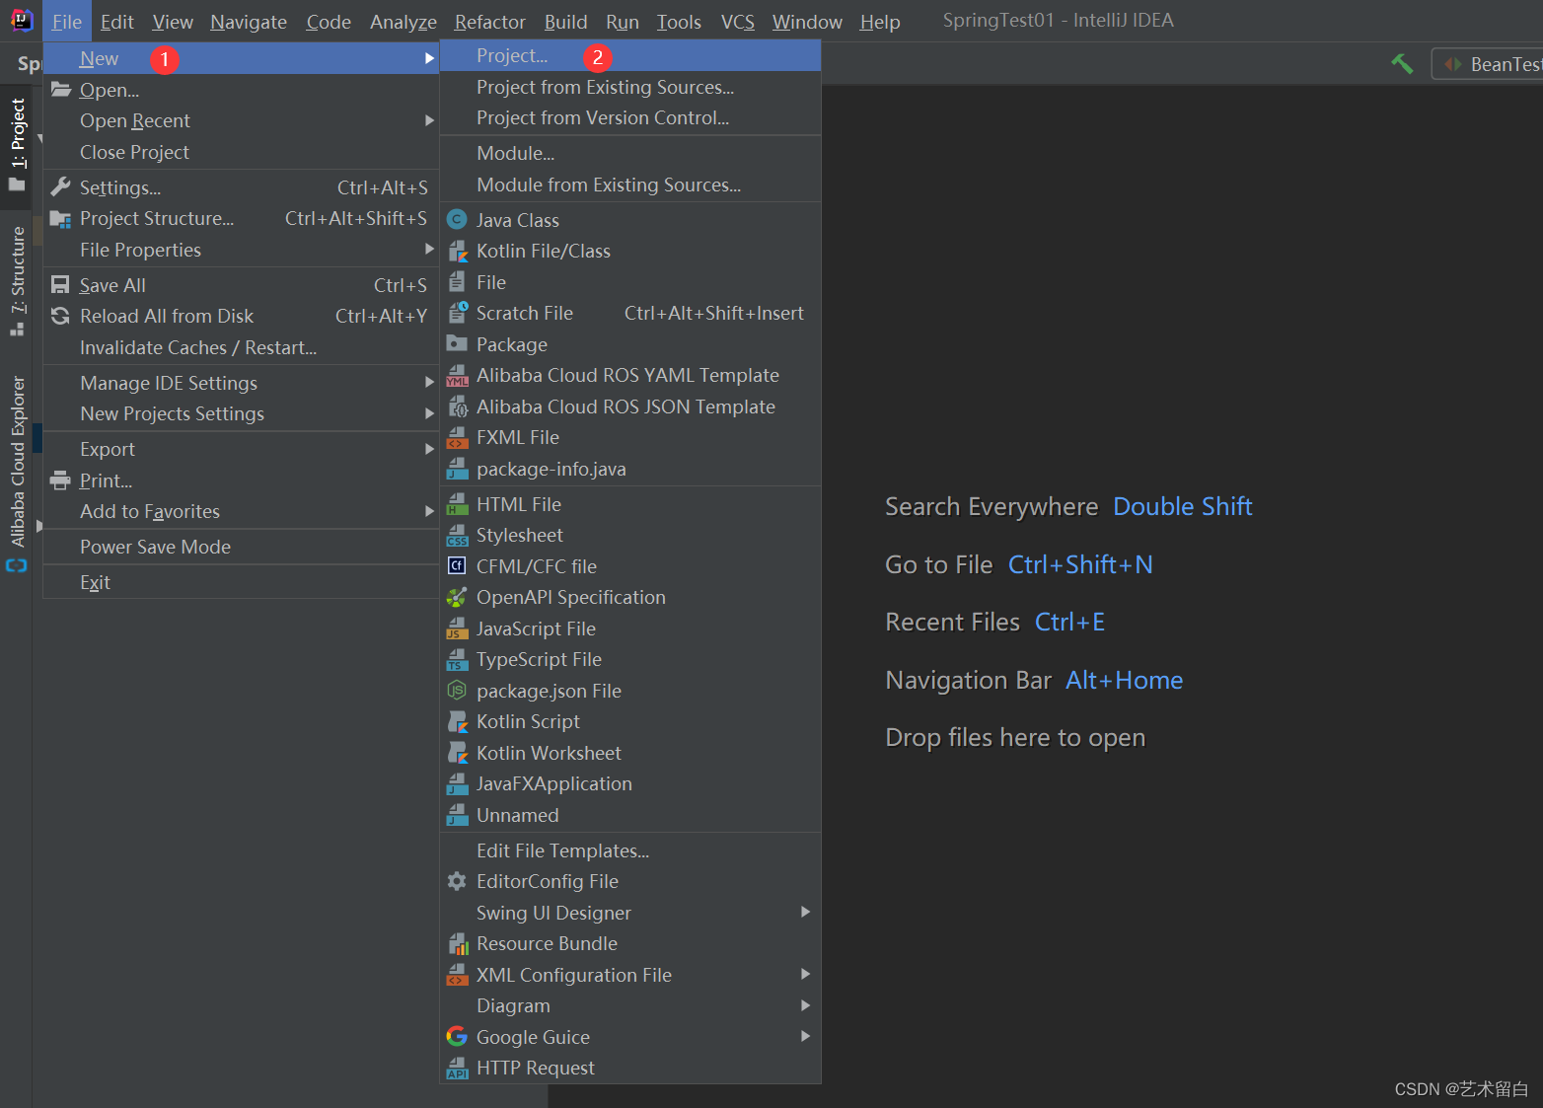Select the 7: Structure tool window tab

click(17, 281)
